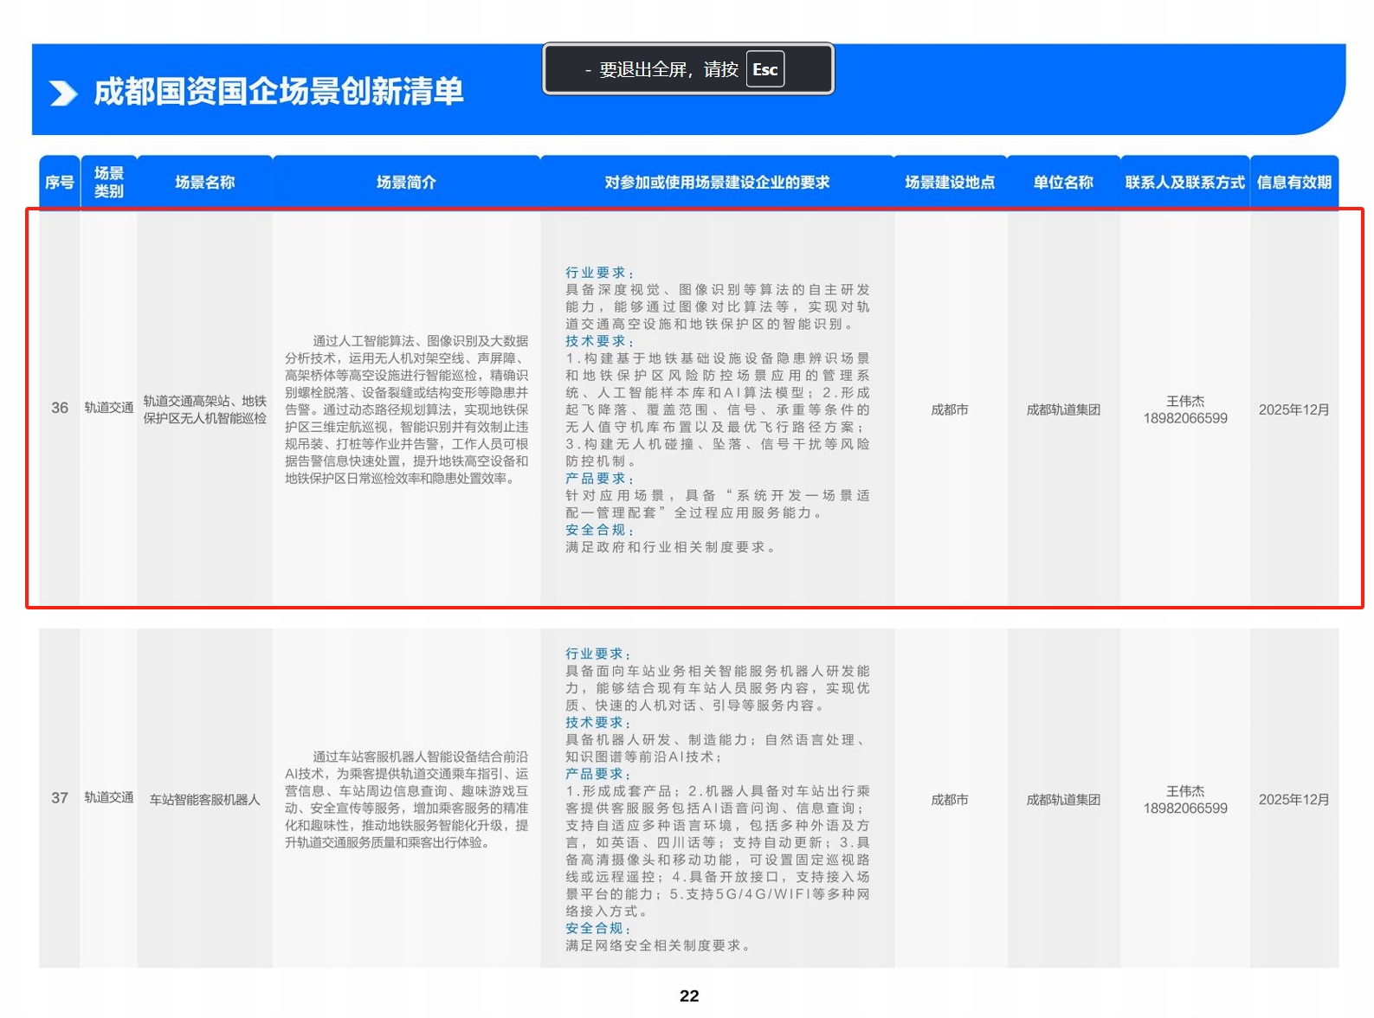Select the 场景建设地点 column header
This screenshot has width=1374, height=1018.
[950, 183]
